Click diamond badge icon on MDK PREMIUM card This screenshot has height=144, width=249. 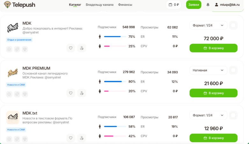coord(25,94)
